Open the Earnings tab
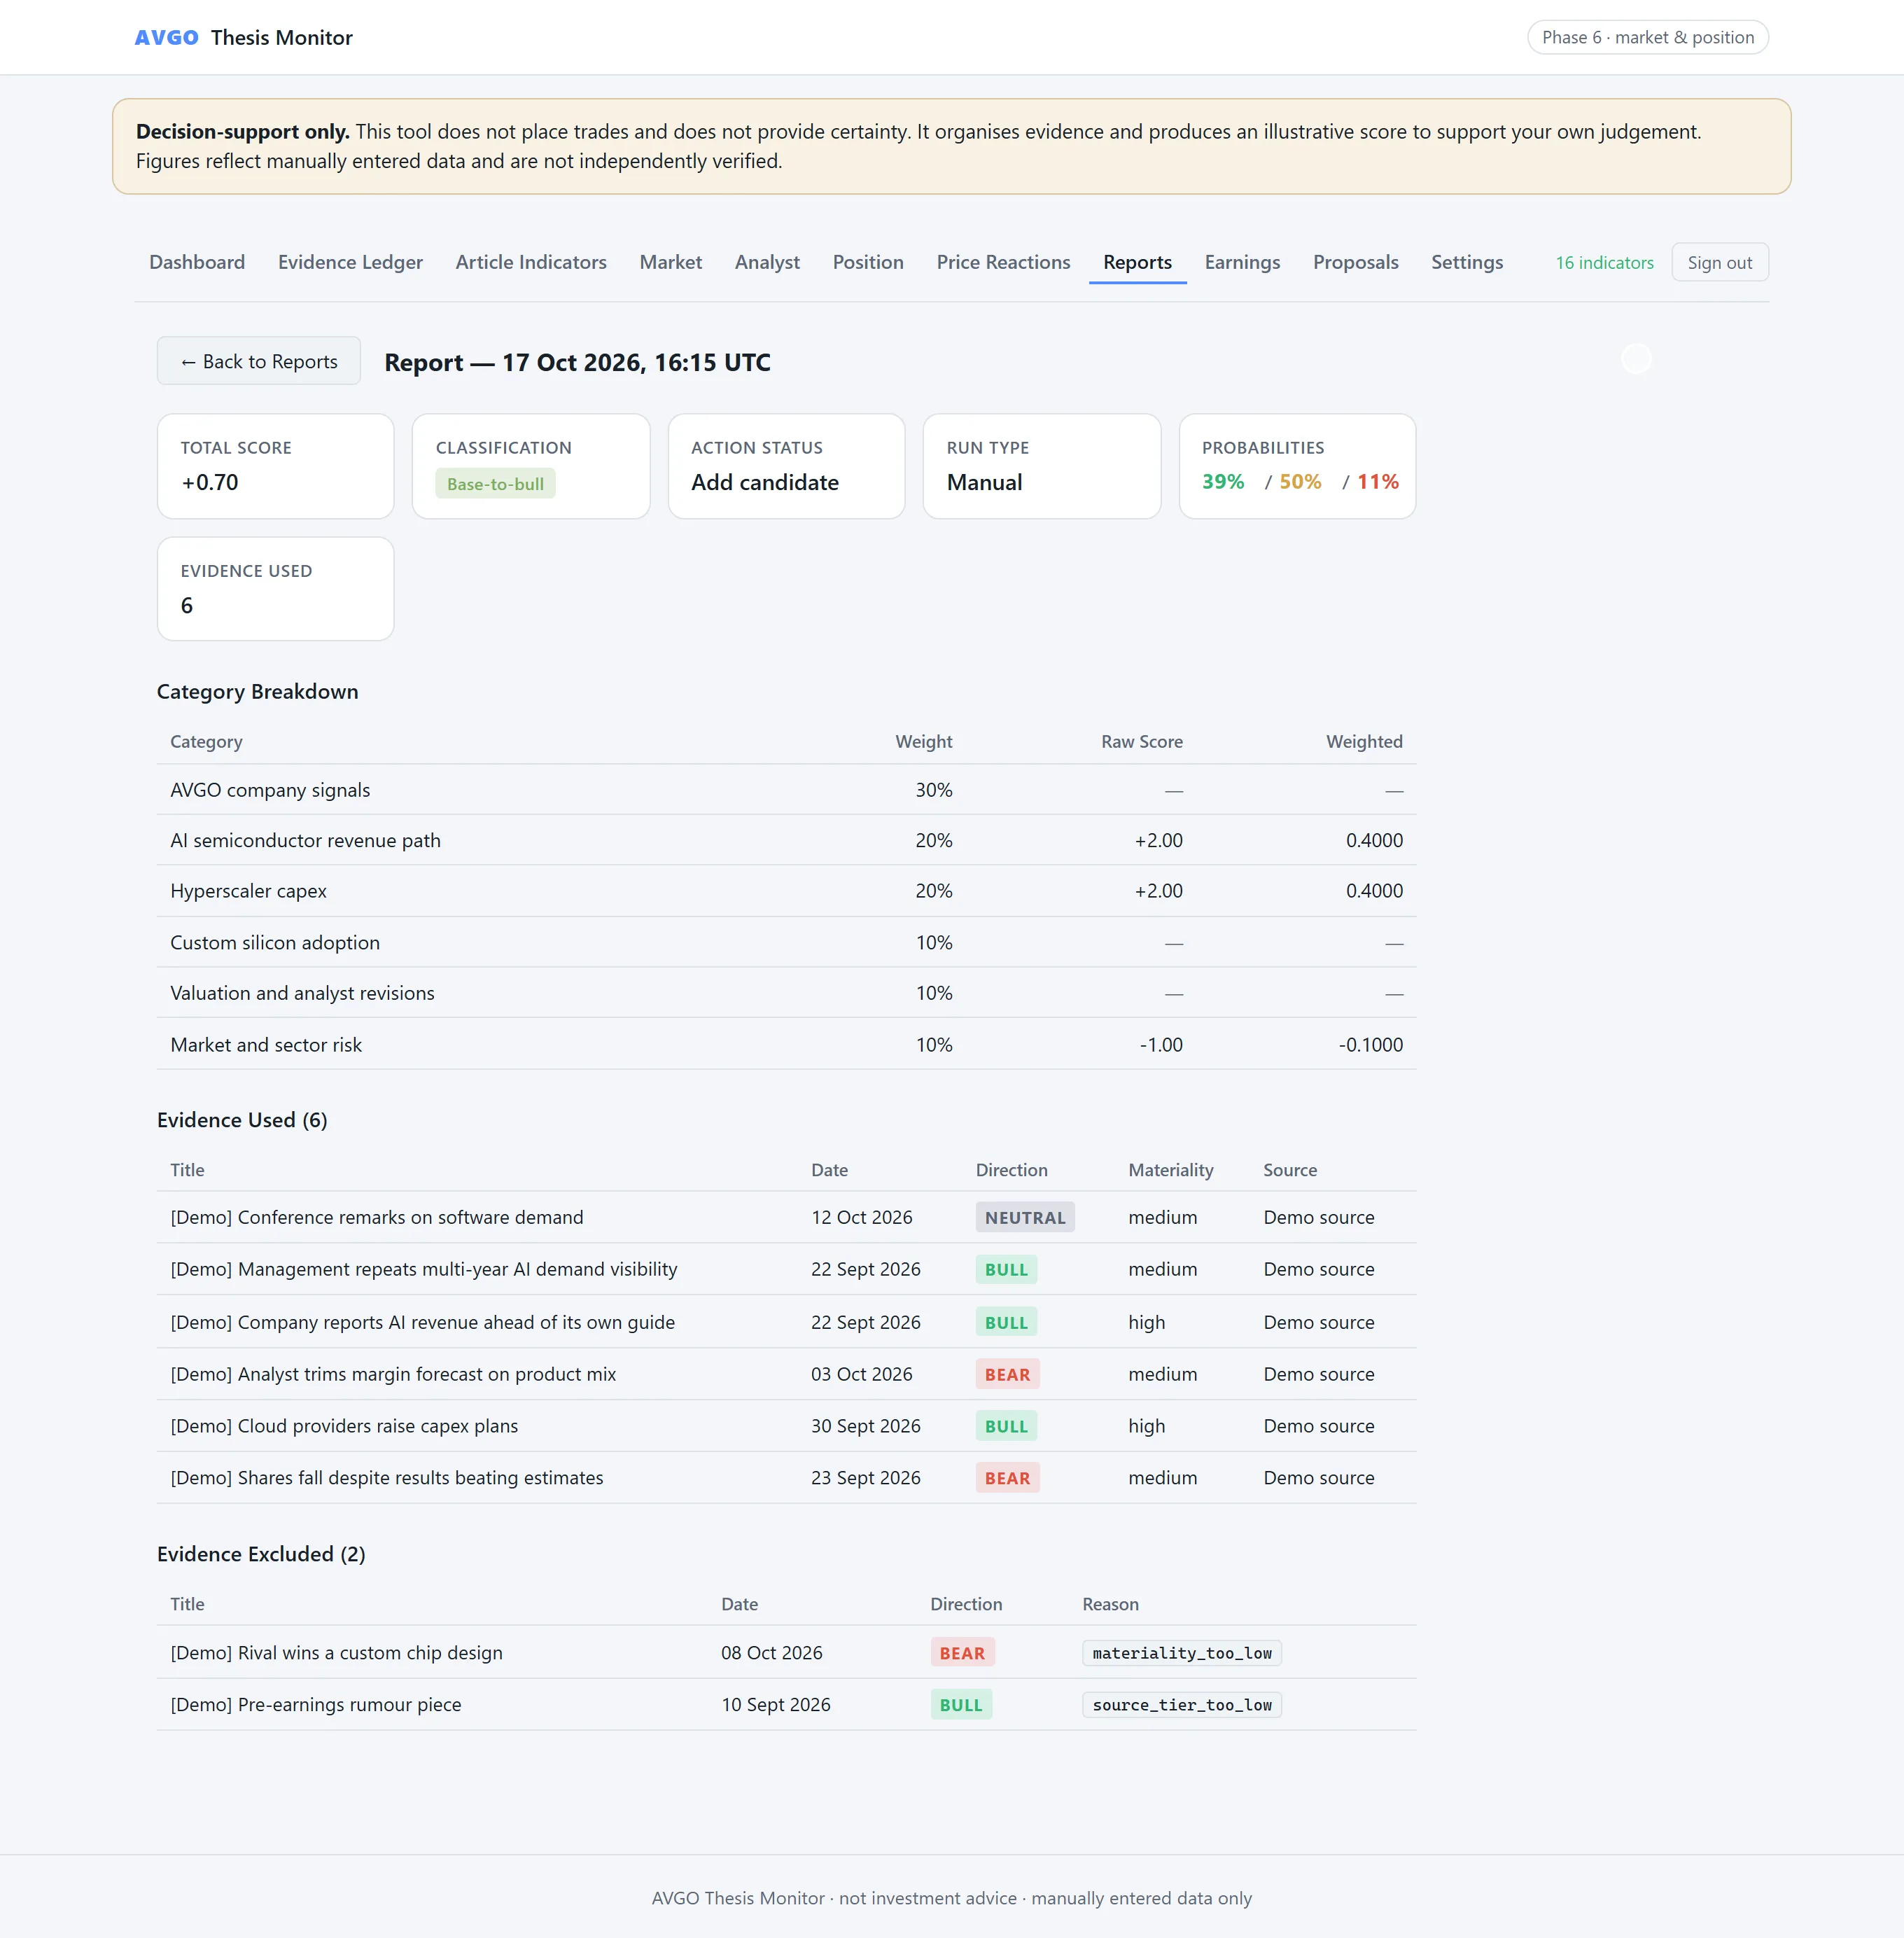 tap(1242, 262)
